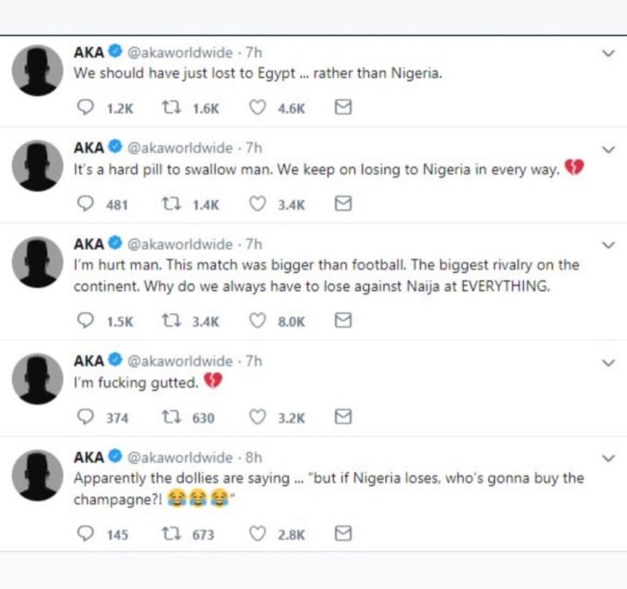Viewport: 627px width, 589px height.
Task: Click envelope icon under 'gutted' tweet
Action: click(x=342, y=417)
